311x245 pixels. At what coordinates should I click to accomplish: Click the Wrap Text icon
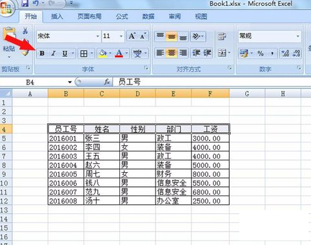(x=222, y=36)
